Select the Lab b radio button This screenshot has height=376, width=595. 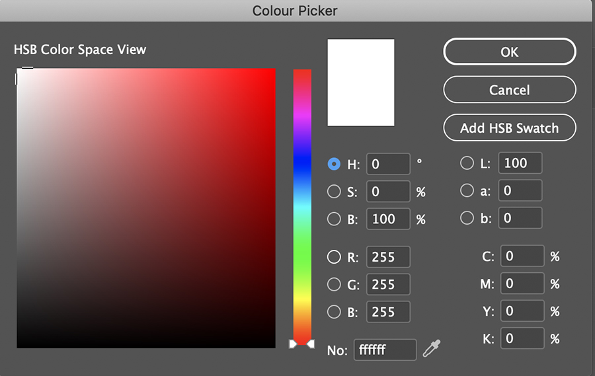click(467, 217)
